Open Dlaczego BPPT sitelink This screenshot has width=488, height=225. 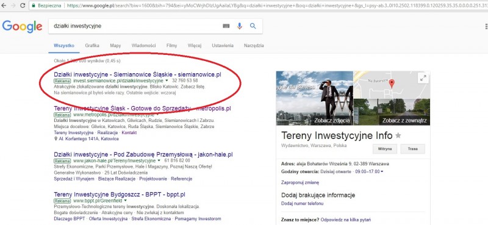point(70,219)
